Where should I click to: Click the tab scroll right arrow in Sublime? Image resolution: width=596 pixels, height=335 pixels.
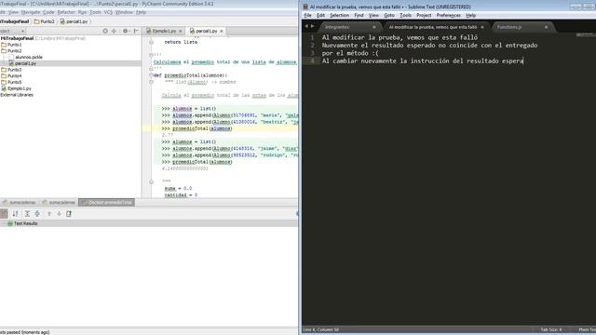click(313, 26)
